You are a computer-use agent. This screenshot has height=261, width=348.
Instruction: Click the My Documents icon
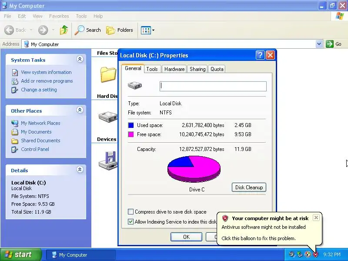coord(15,132)
